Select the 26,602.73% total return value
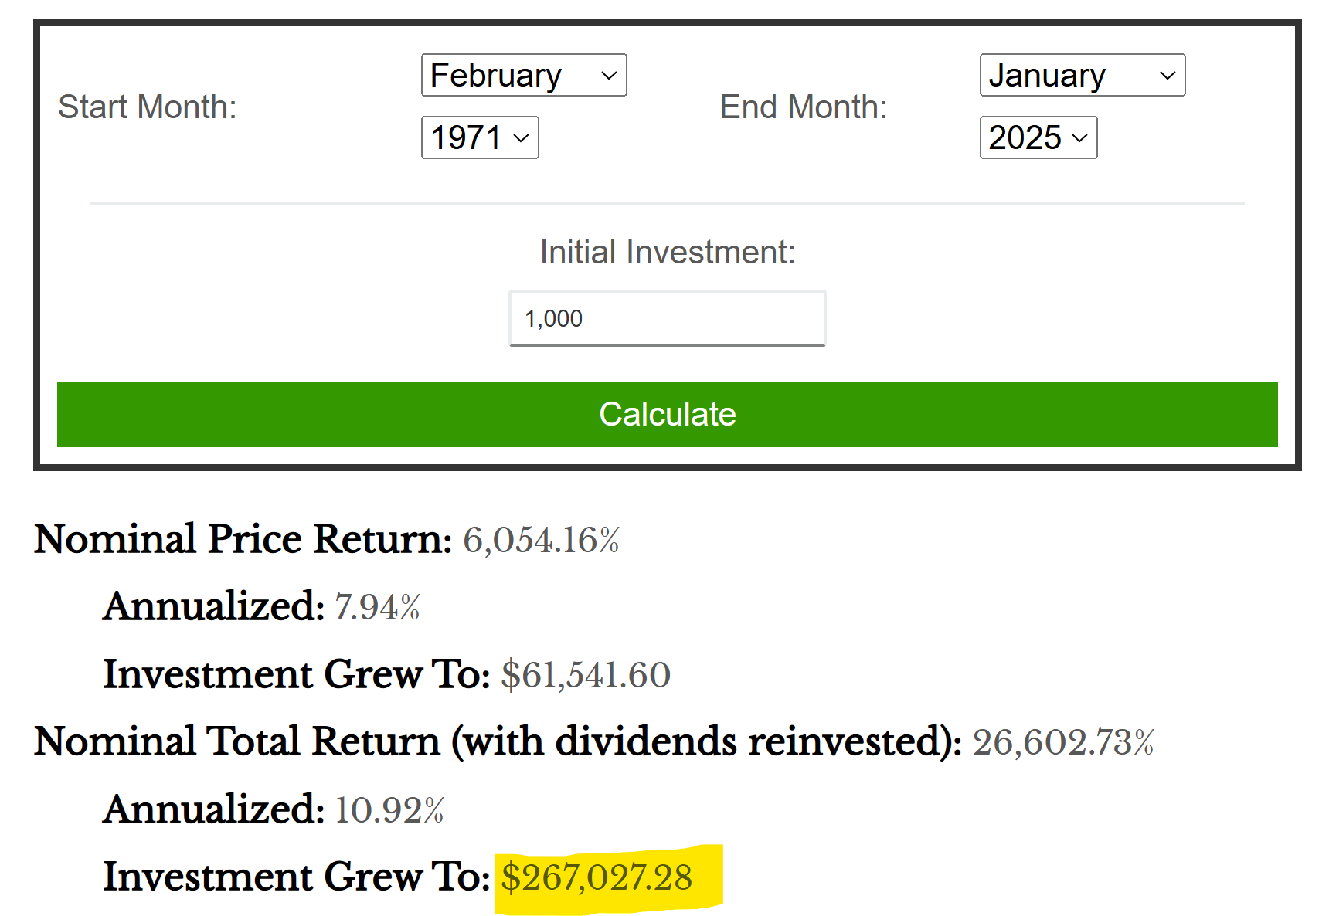 (x=1063, y=742)
